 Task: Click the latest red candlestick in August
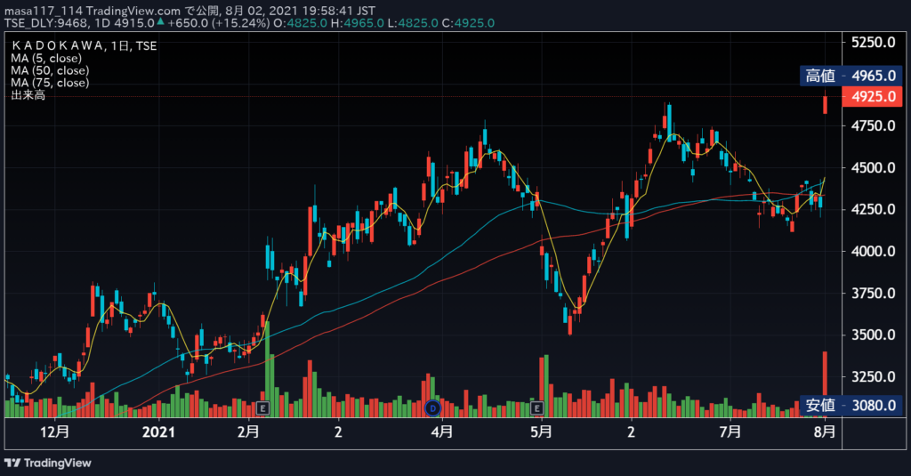click(825, 105)
